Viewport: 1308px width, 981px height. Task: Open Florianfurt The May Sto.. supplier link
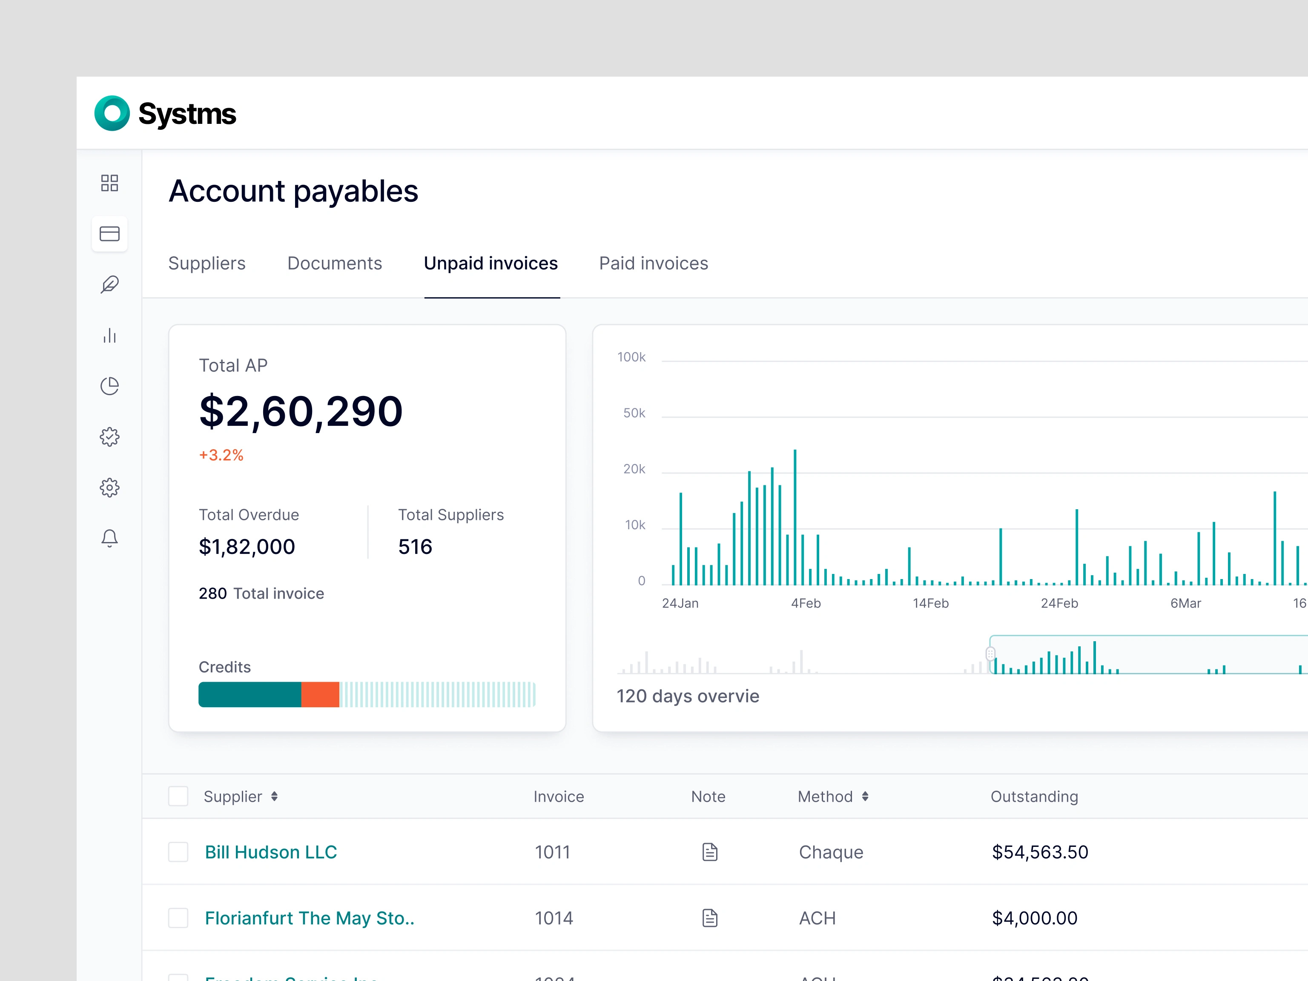(309, 918)
